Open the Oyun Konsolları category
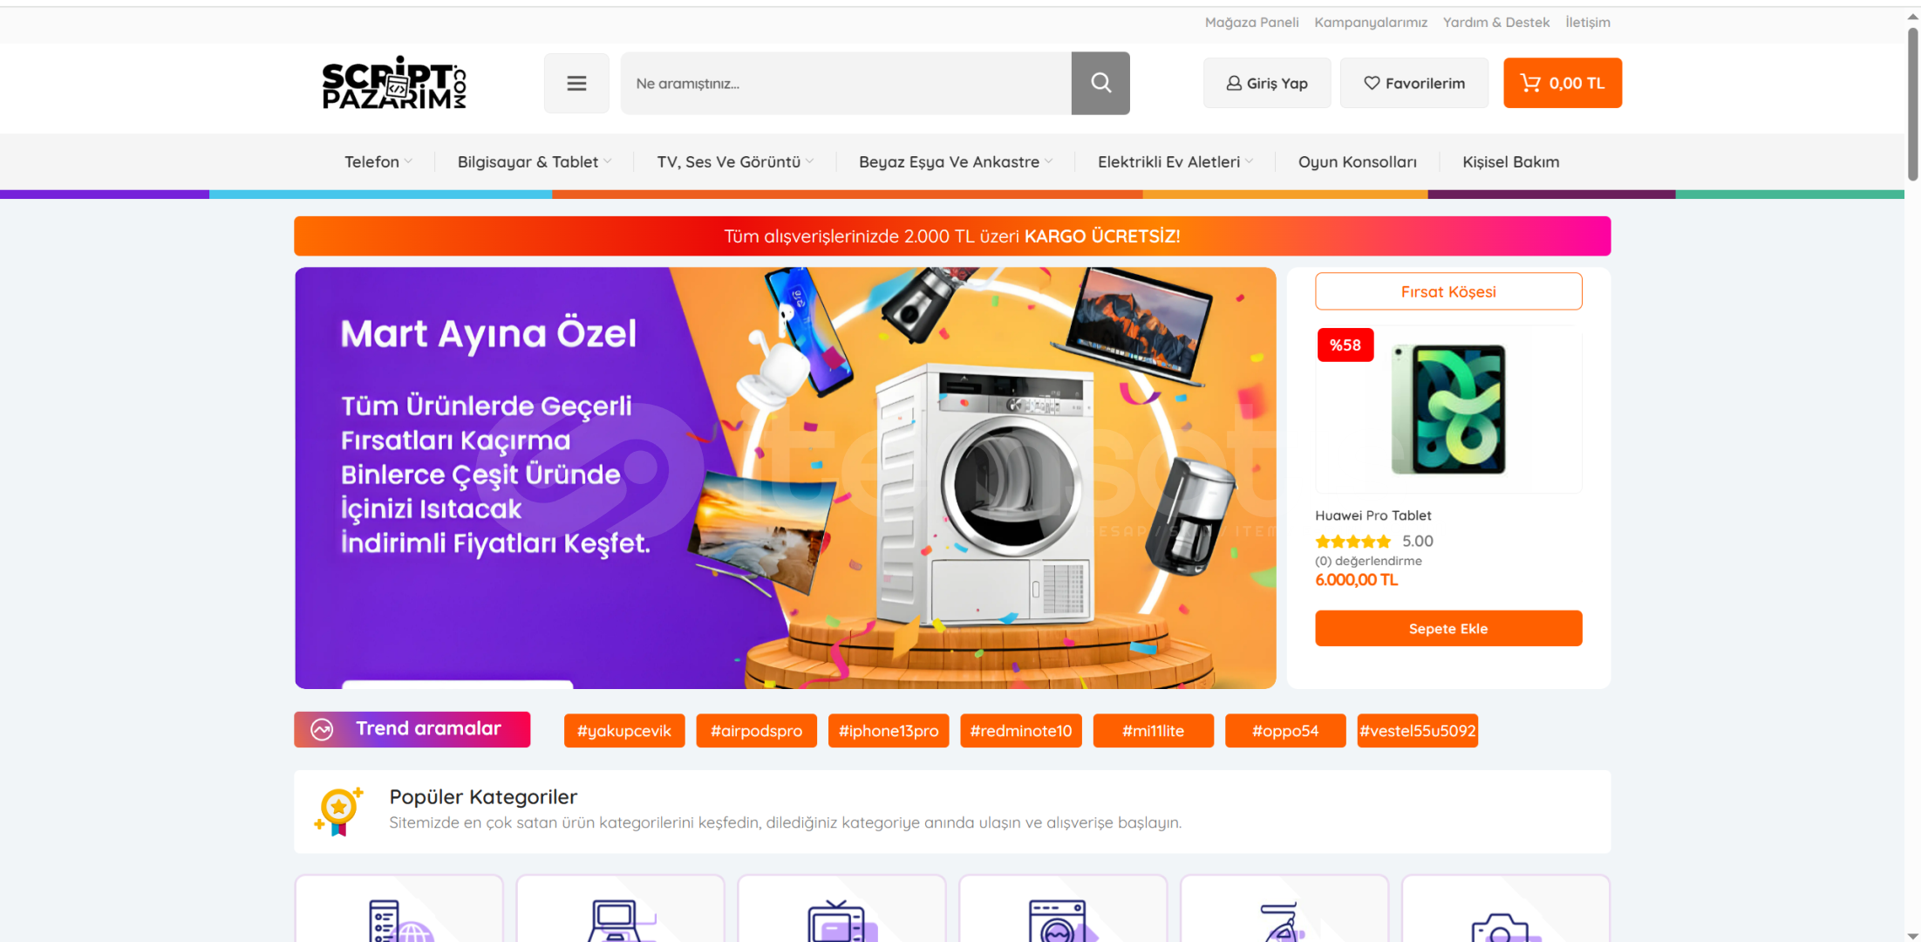Screen dimensions: 1921x942 [x=1357, y=162]
